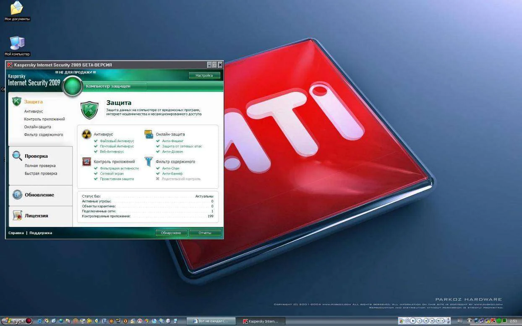Open Анти-Дозвон component
522x326 pixels.
pyautogui.click(x=172, y=151)
